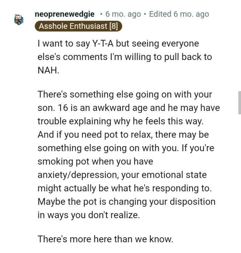Click the line "Maybe the pot is changing your disposition"
Image resolution: width=241 pixels, height=253 pixels.
point(126,201)
